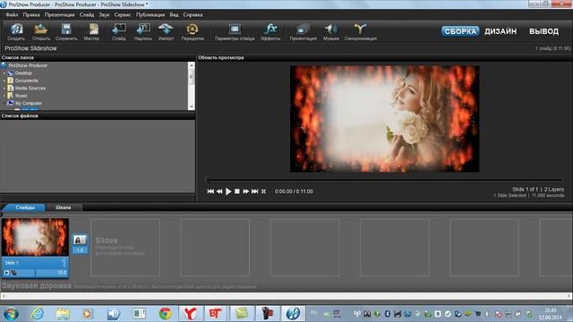Select the Шкала timeline tab
Image resolution: width=573 pixels, height=322 pixels.
point(64,208)
